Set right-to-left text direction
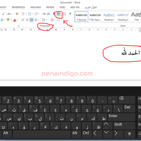The image size is (141, 141). pyautogui.click(x=59, y=14)
